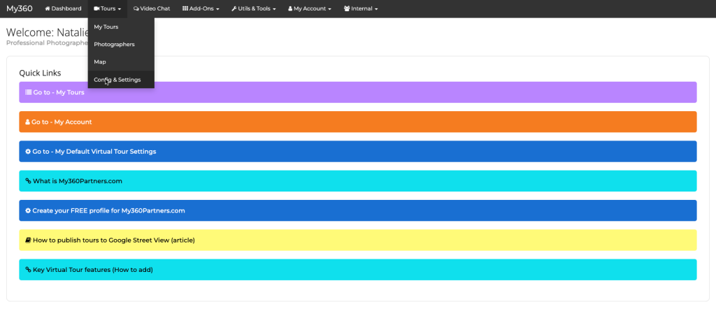Open What is My360Partners.com link
The width and height of the screenshot is (716, 309).
click(357, 181)
